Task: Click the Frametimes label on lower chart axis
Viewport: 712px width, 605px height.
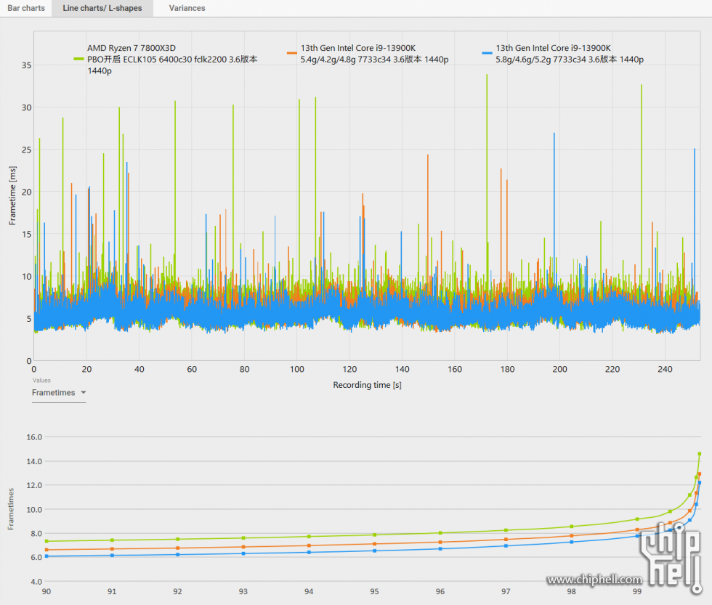Action: (11, 509)
